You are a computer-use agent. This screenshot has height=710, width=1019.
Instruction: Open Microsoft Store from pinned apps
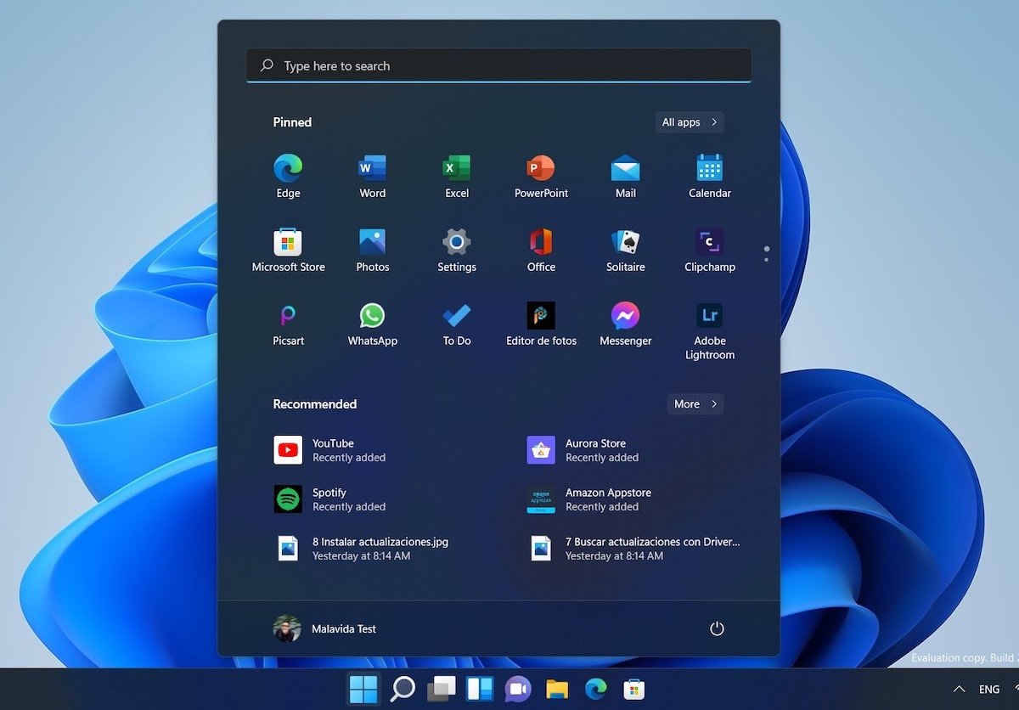(288, 250)
